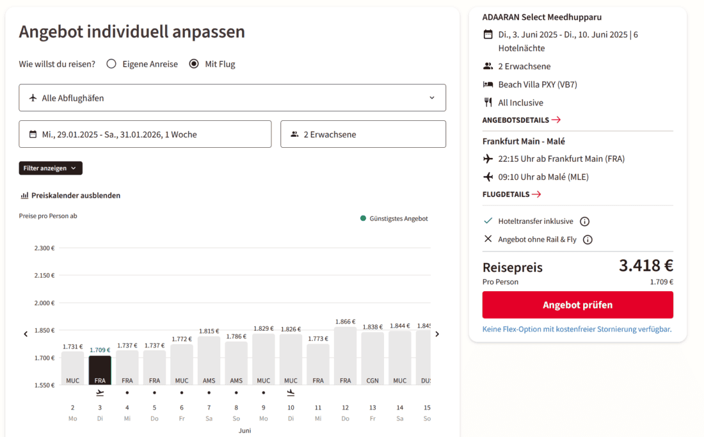
Task: Click the people icon in travelers field
Action: click(294, 134)
